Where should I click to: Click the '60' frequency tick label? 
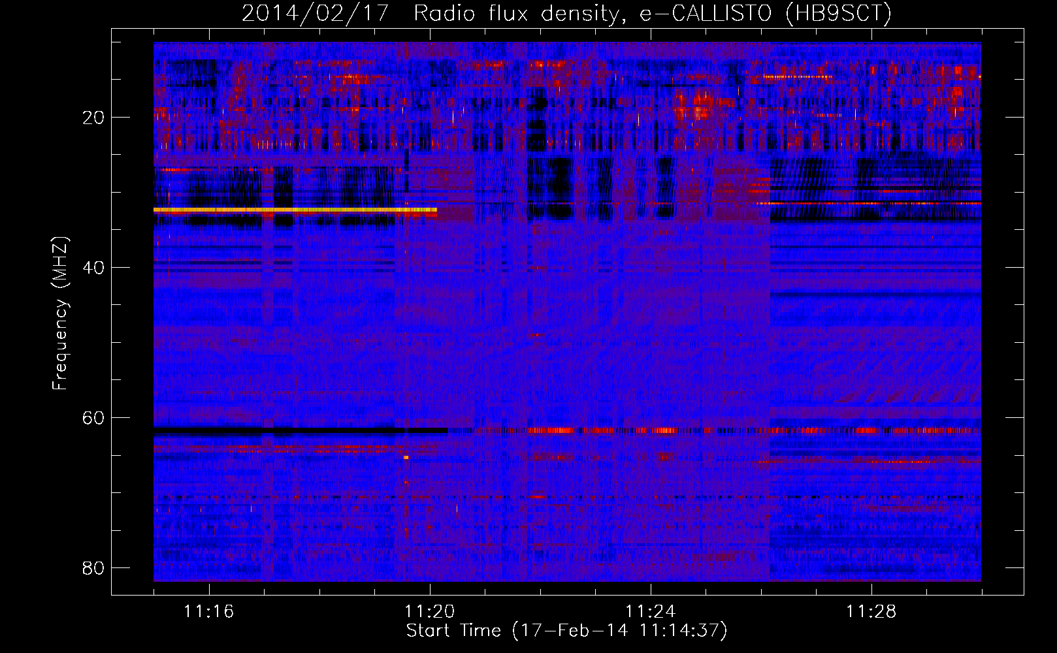pyautogui.click(x=94, y=418)
